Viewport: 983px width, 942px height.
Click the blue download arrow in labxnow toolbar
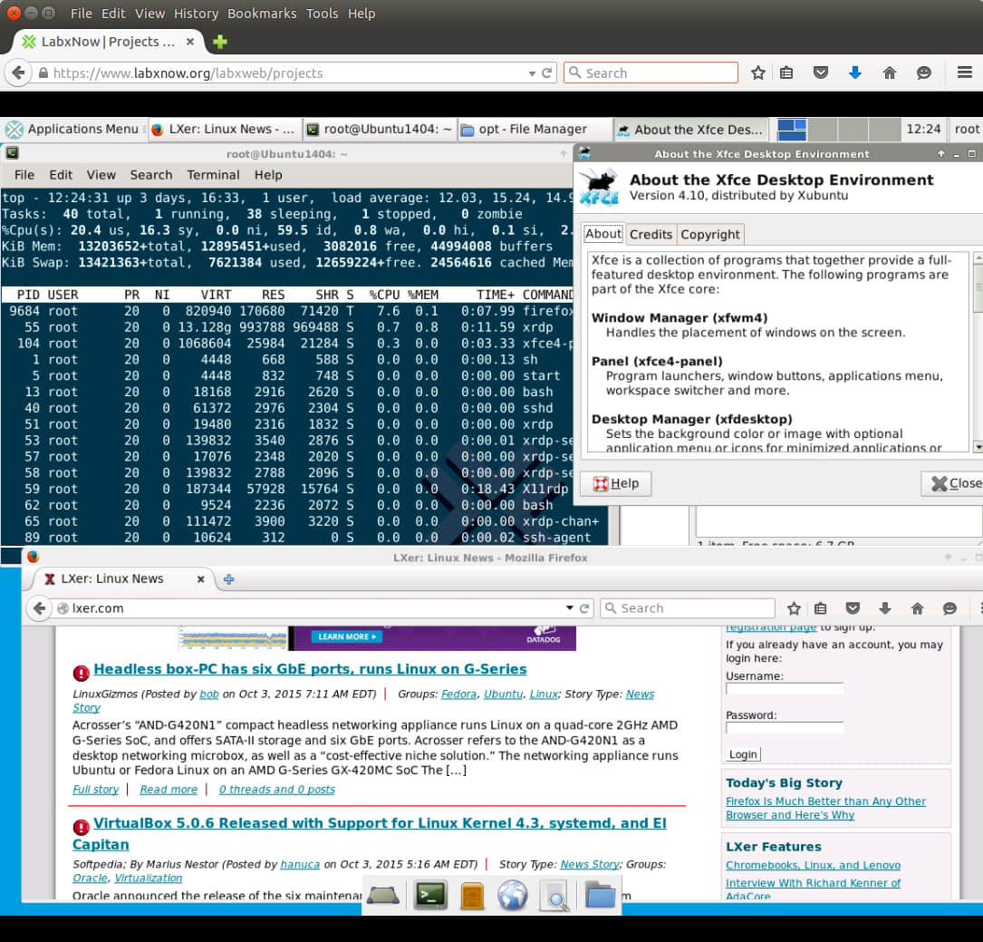point(854,73)
